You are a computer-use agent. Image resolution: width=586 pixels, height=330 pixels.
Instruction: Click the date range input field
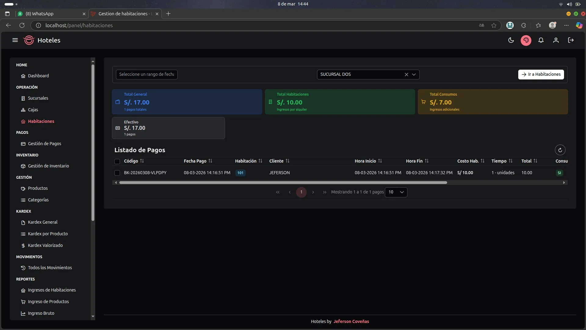click(x=146, y=75)
